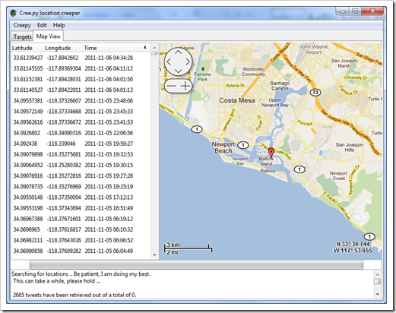Pan the map up with the arrow
Screen dimensions: 396x313
coord(178,52)
